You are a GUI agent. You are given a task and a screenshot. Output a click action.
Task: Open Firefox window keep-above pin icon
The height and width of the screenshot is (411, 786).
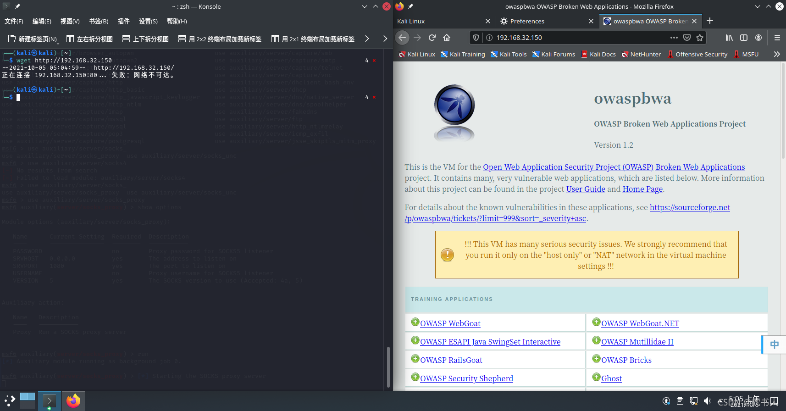pyautogui.click(x=410, y=6)
